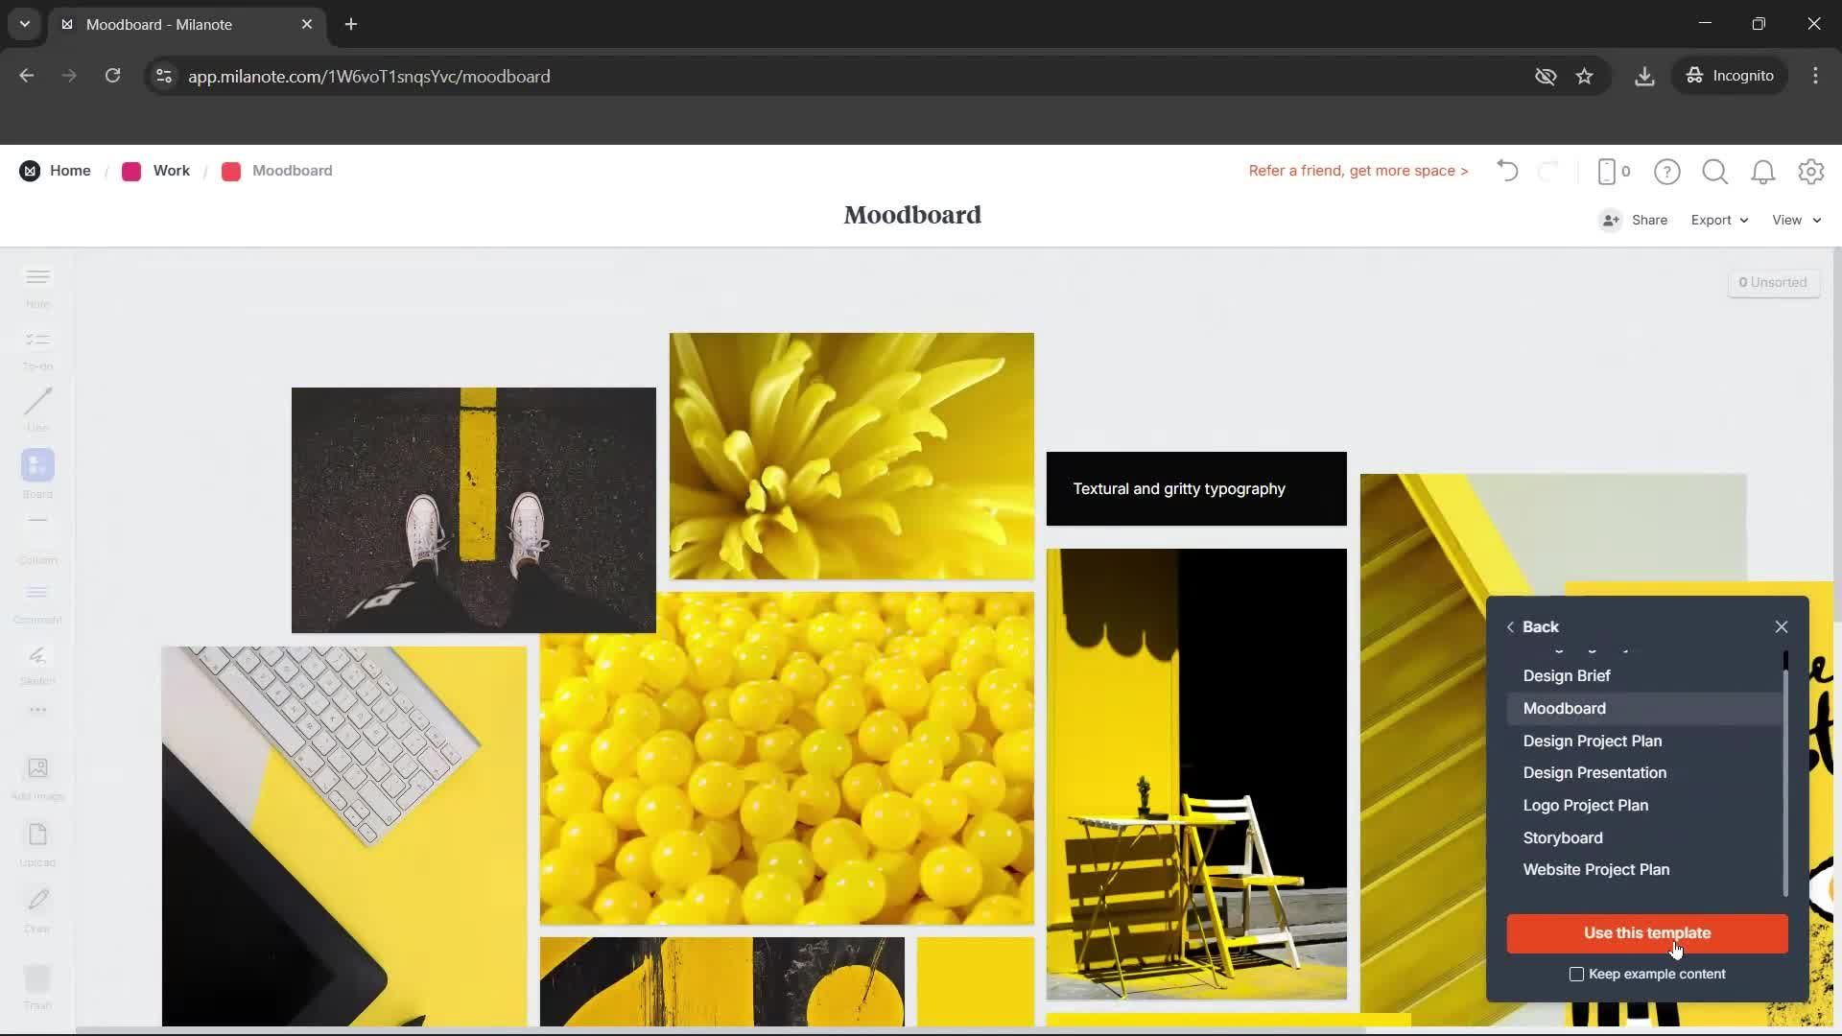The image size is (1842, 1036).
Task: Click the Use this template button
Action: click(1646, 933)
